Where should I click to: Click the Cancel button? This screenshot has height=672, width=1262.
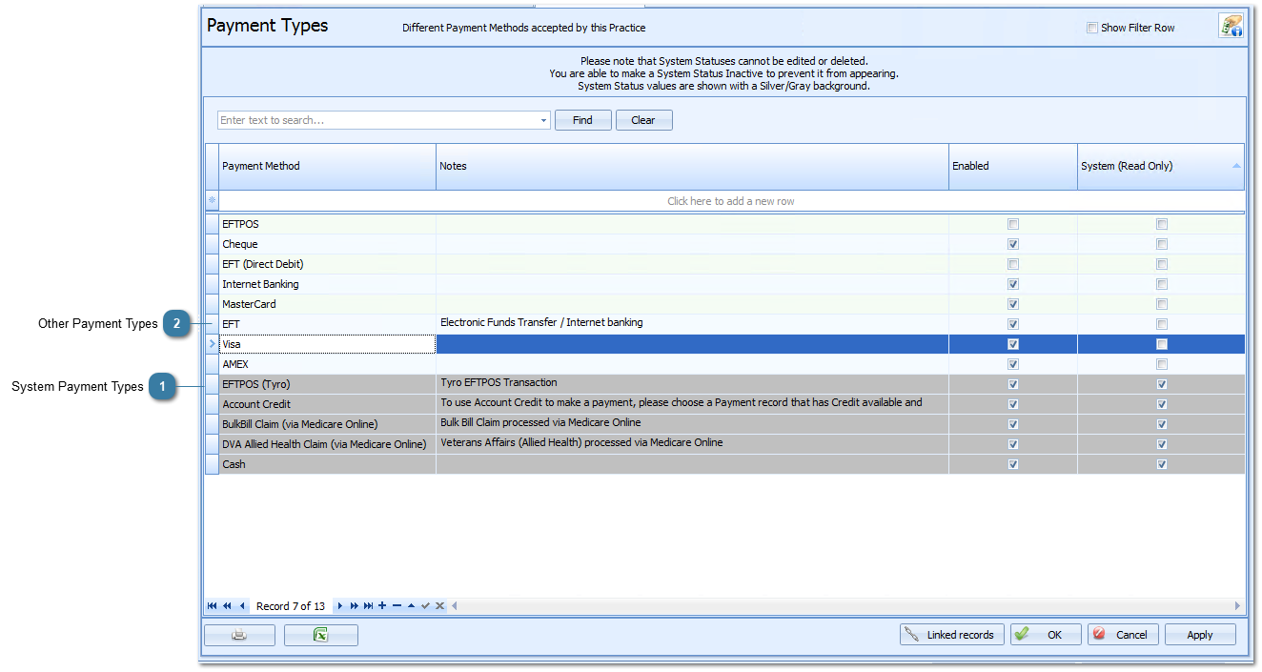(x=1123, y=635)
